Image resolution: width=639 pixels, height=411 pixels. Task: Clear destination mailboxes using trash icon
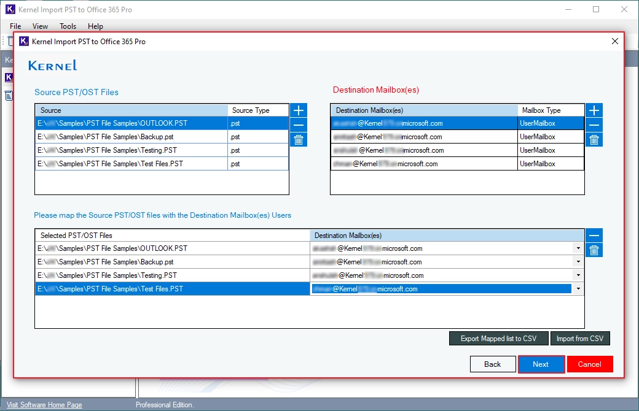594,140
